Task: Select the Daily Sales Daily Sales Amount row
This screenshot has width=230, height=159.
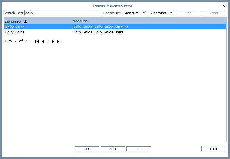Action: click(100, 27)
